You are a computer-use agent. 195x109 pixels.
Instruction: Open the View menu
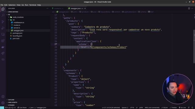tap(19, 5)
